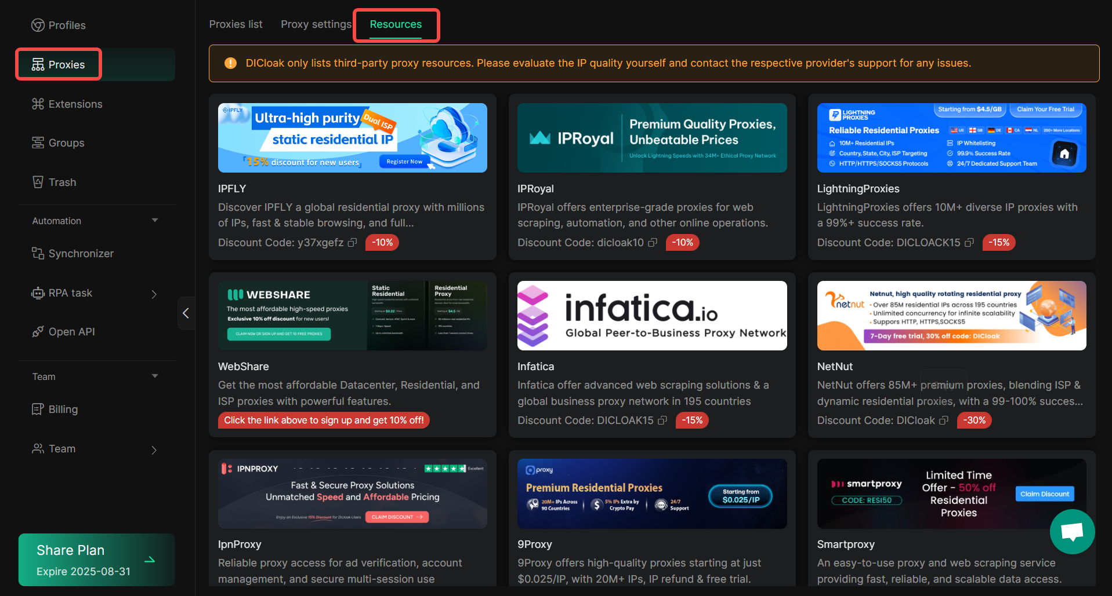The image size is (1112, 596).
Task: Open the IPNPROXY banner image
Action: click(353, 493)
